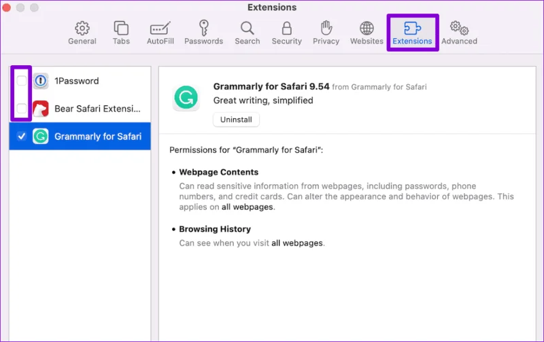
Task: Click the Browsing History permission heading
Action: tap(215, 229)
